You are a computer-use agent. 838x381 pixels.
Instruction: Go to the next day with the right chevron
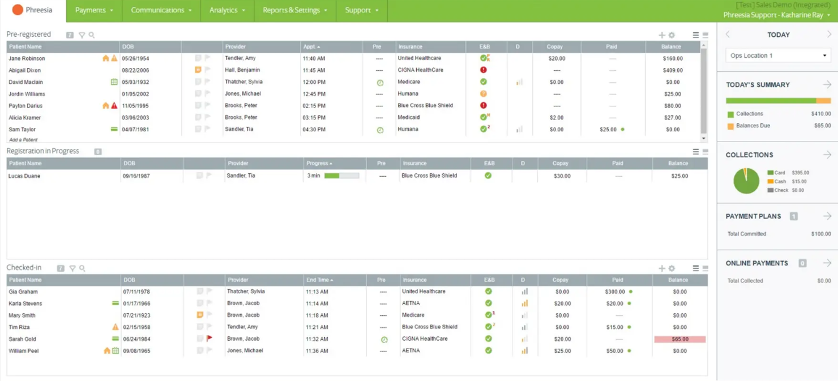click(829, 35)
